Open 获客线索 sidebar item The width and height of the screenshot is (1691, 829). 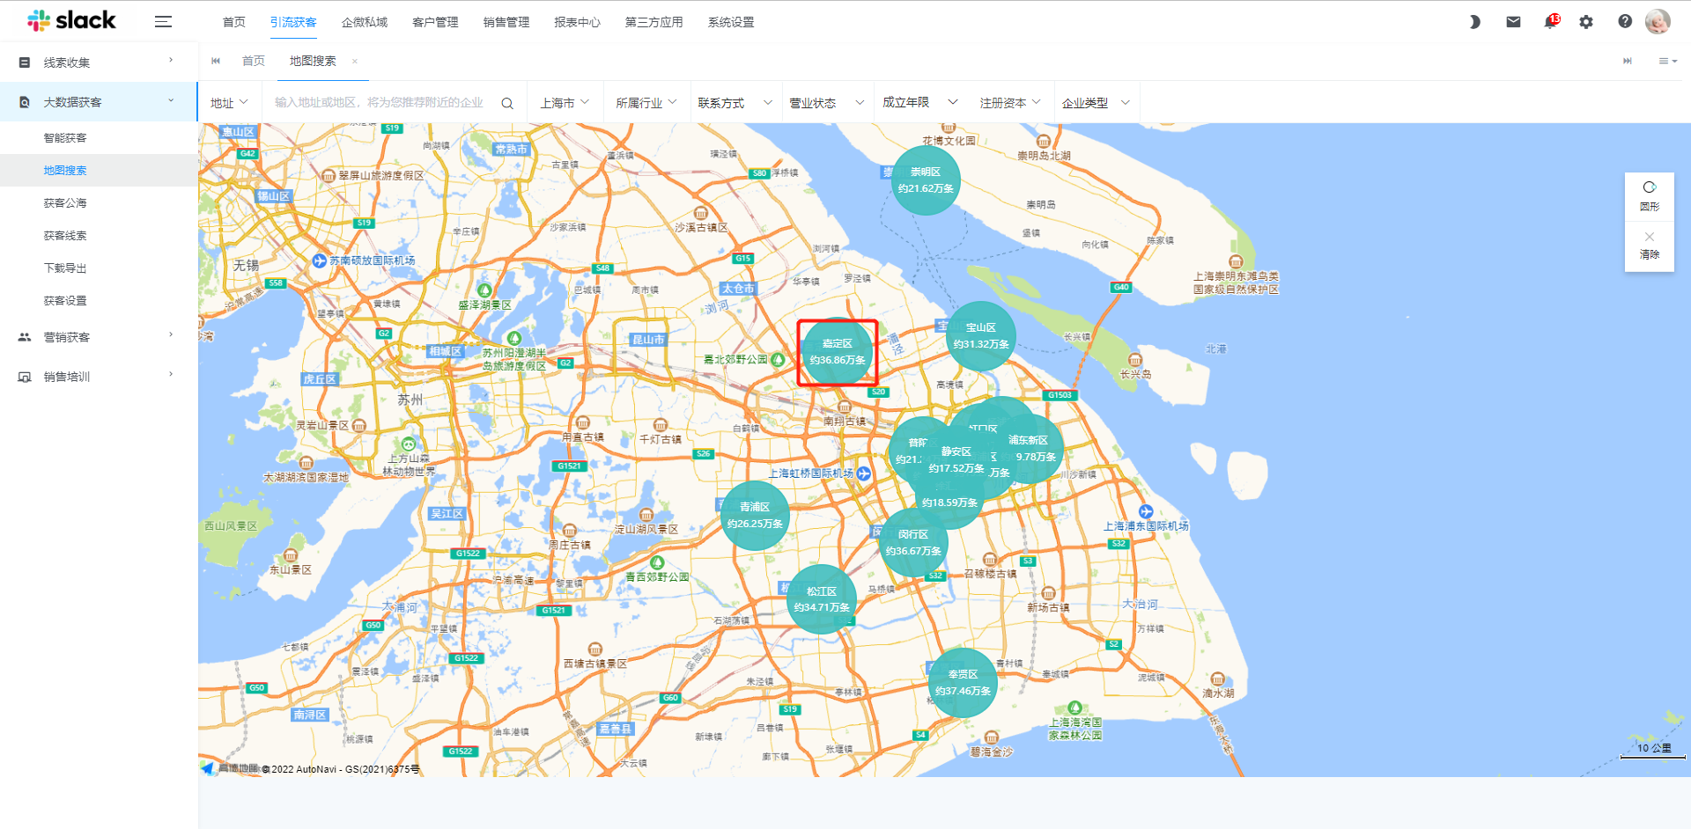coord(65,236)
